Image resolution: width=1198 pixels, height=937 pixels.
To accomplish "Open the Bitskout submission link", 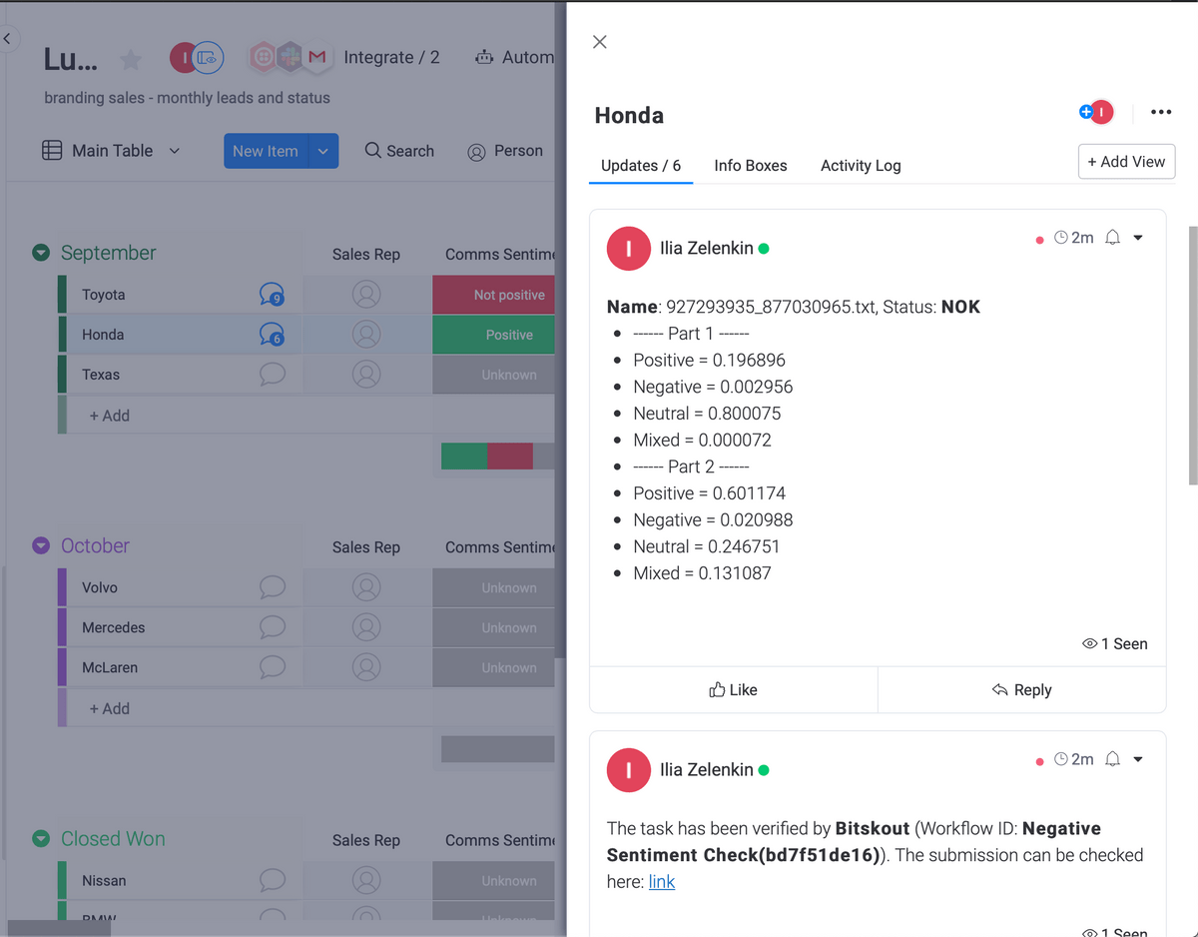I will click(x=662, y=882).
